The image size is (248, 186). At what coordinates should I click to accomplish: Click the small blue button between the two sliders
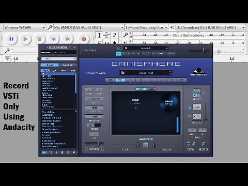[x=146, y=143]
